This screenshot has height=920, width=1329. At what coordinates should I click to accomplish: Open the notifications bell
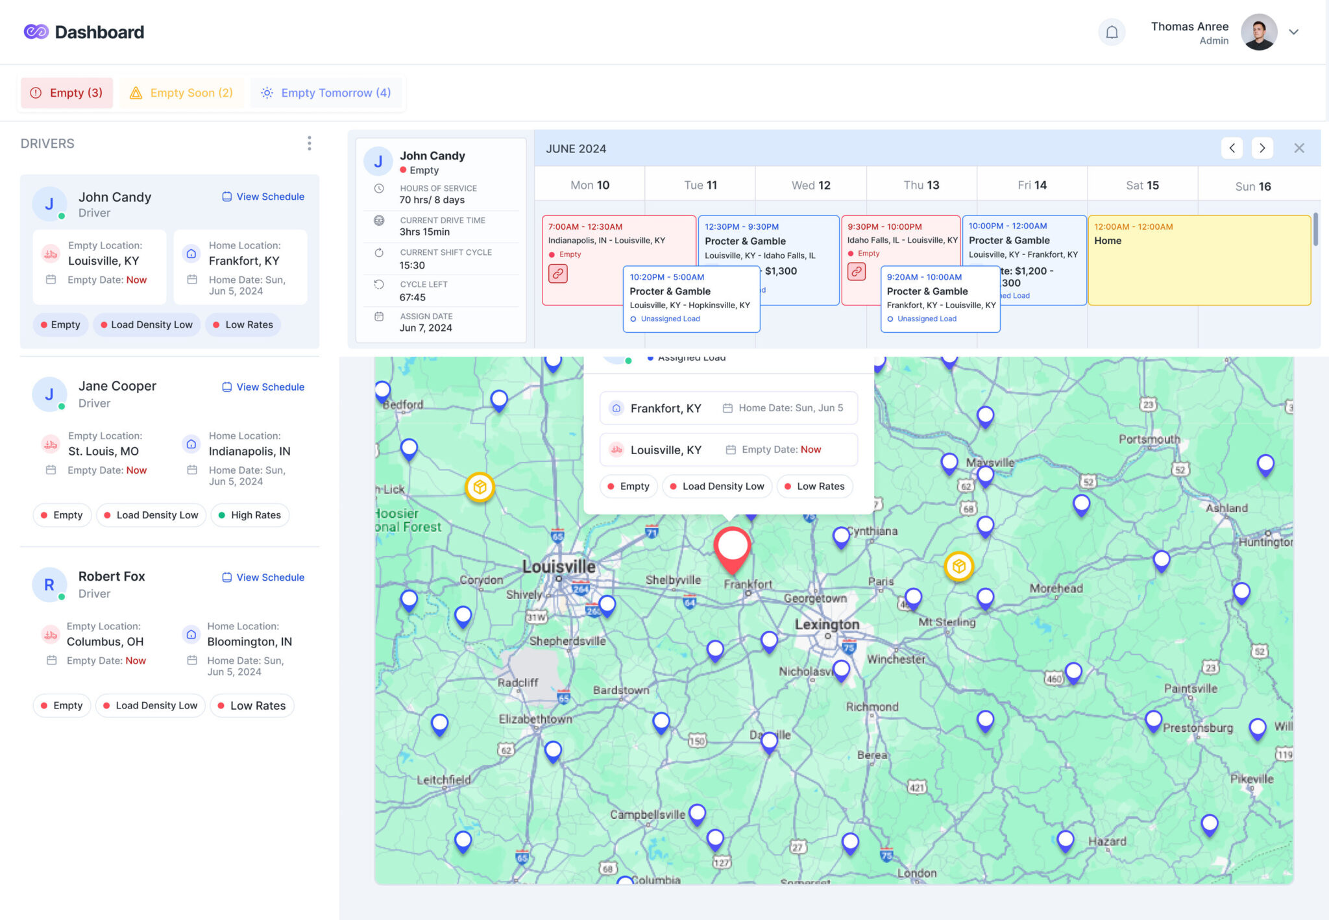click(1112, 32)
